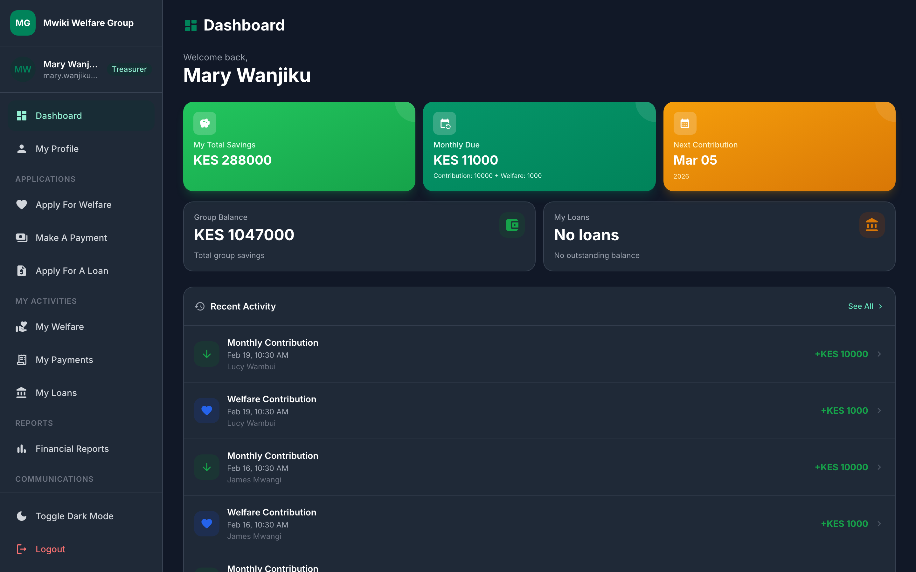The width and height of the screenshot is (916, 572).
Task: Click the green download arrow on Monthly Contribution entry
Action: pyautogui.click(x=207, y=354)
